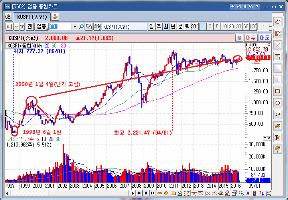
Task: Open chart settings gear icon
Action: (239, 38)
